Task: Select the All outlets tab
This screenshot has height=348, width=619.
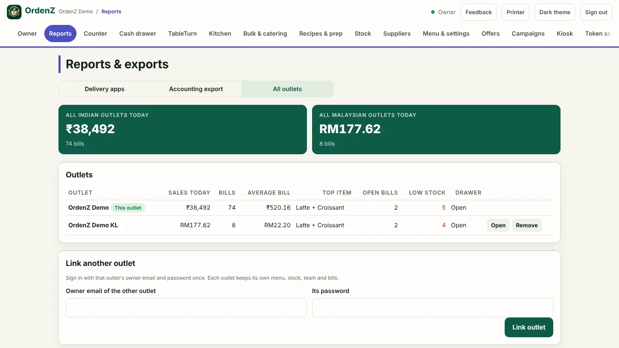Action: (288, 89)
